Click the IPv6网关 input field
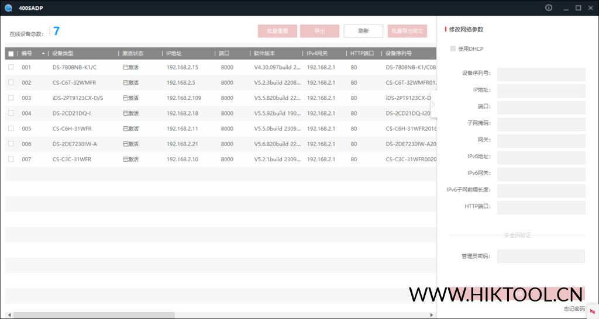Image resolution: width=599 pixels, height=319 pixels. coord(541,174)
